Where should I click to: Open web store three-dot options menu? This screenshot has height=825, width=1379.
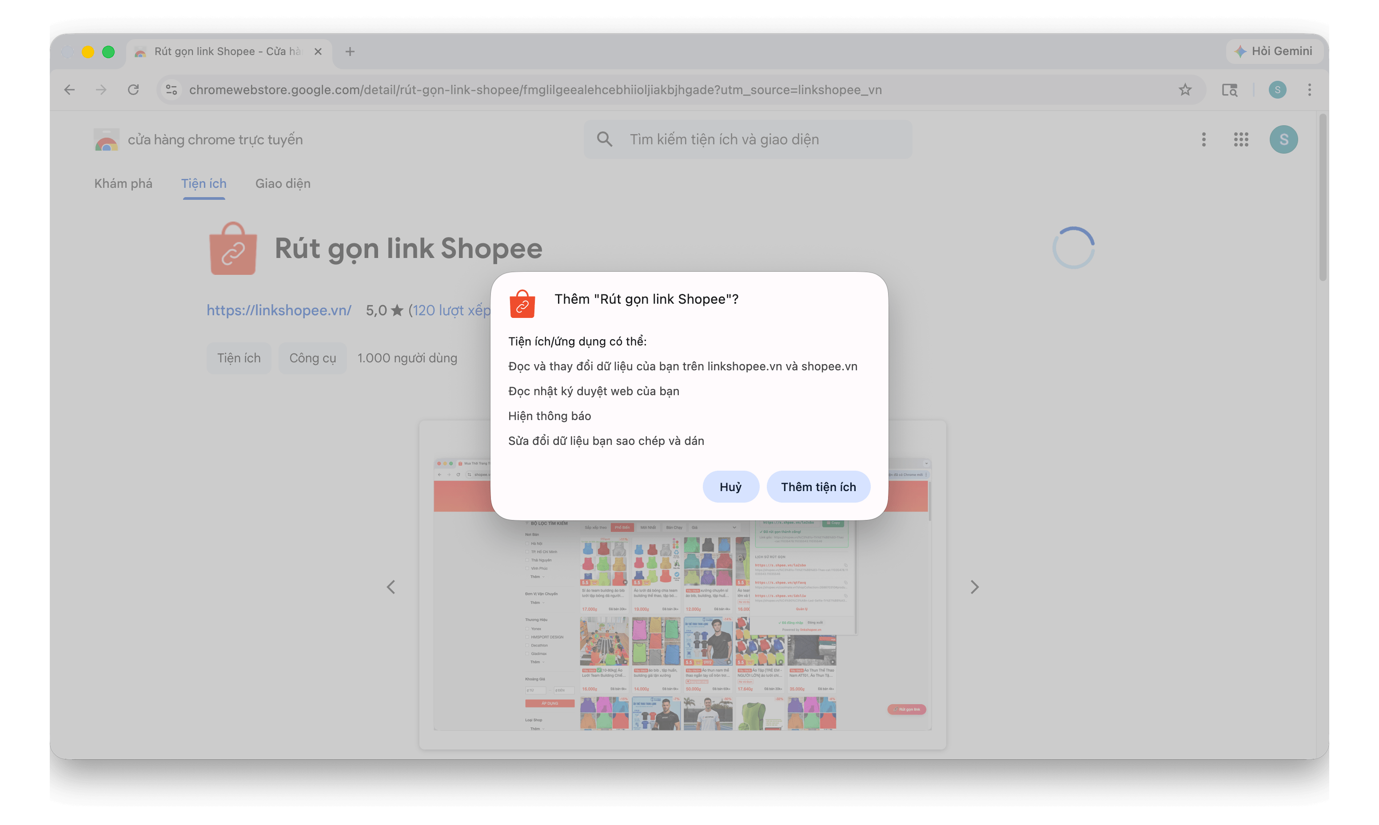pos(1204,139)
